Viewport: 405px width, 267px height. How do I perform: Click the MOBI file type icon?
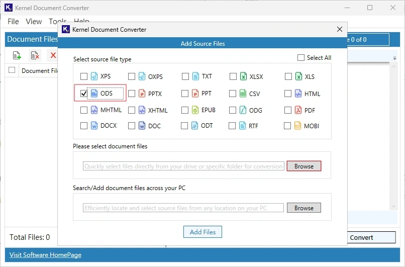[297, 126]
